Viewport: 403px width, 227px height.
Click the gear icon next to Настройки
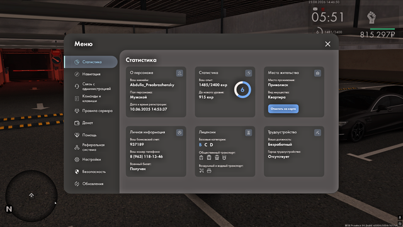tap(77, 160)
